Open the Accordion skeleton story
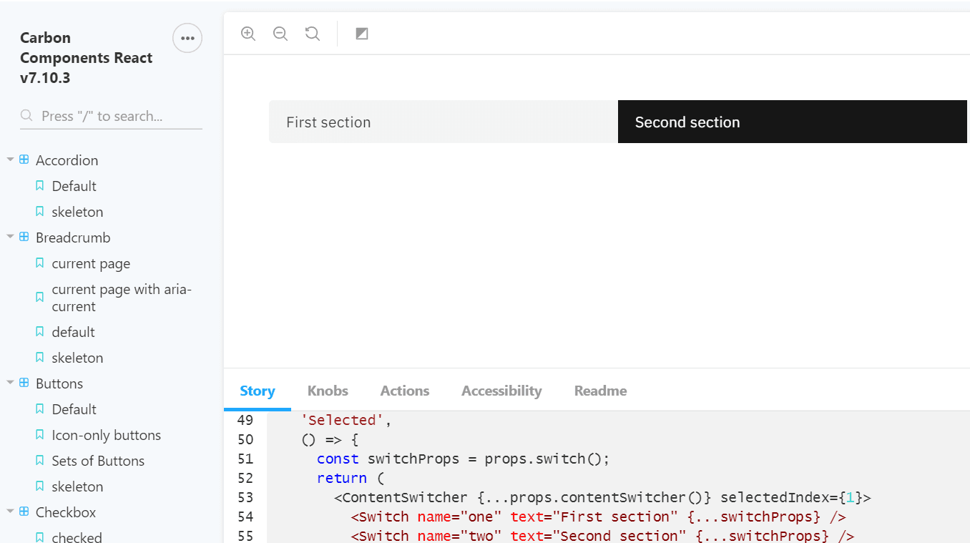This screenshot has width=970, height=543. coord(77,212)
